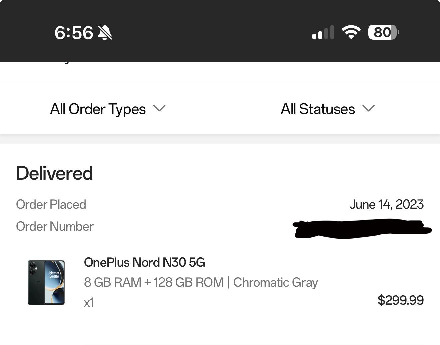The height and width of the screenshot is (345, 440).
Task: Tap the Order Placed label
Action: (51, 204)
